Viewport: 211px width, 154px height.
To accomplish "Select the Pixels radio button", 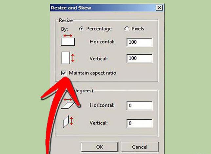I will pyautogui.click(x=126, y=28).
